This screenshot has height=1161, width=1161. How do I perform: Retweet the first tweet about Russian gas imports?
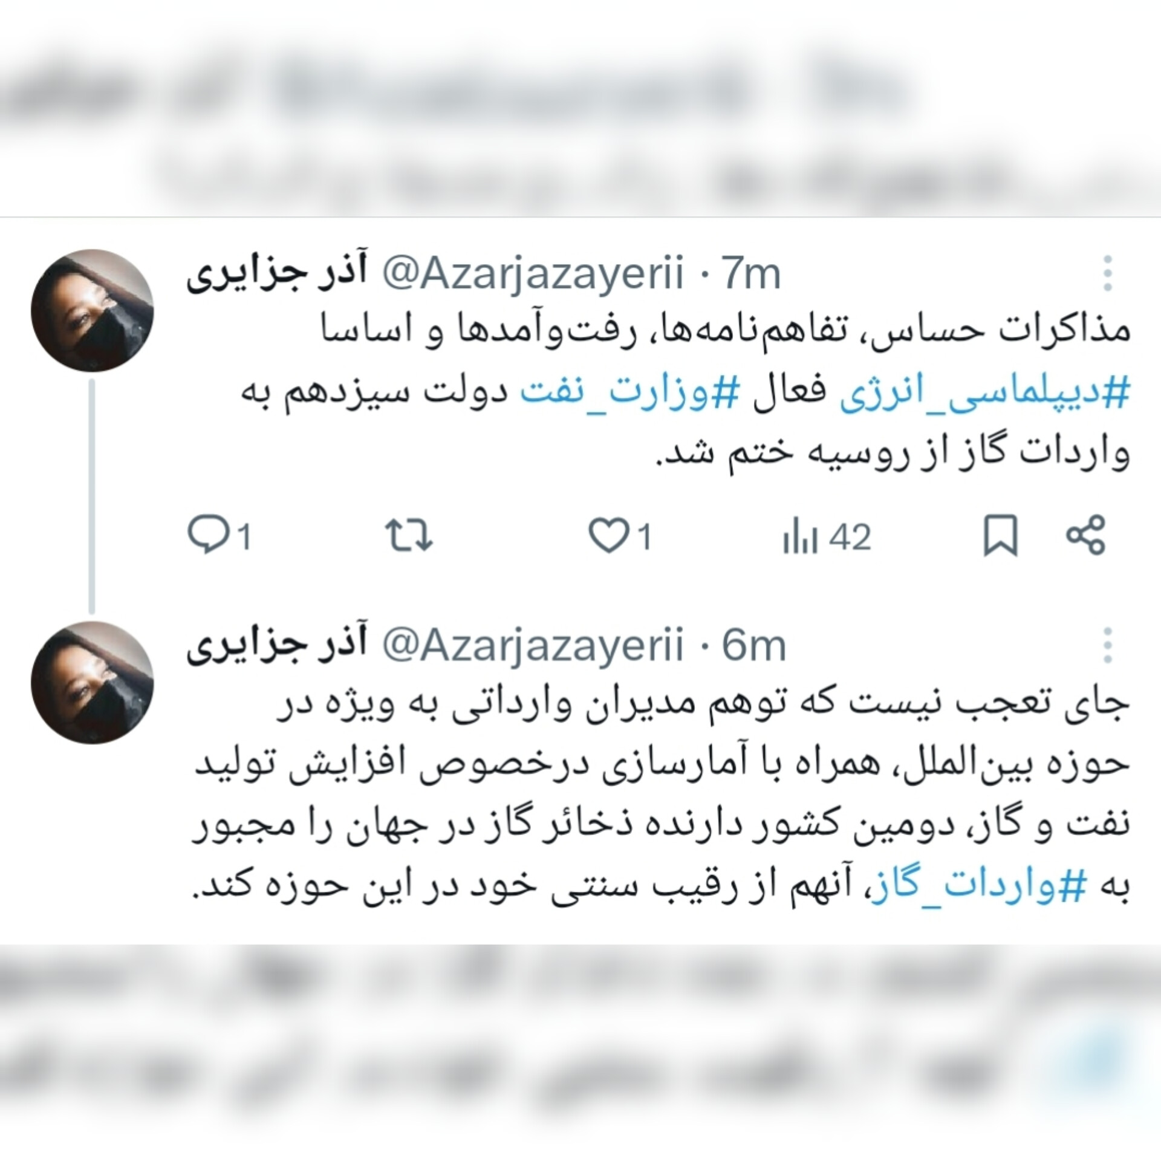409,536
